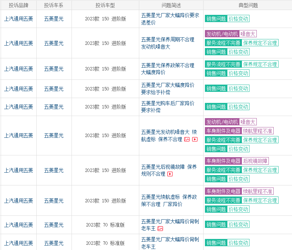
Task: Open 五菱星光 series in 保养政策不合理 大幅度降价 row
Action: 54,69
